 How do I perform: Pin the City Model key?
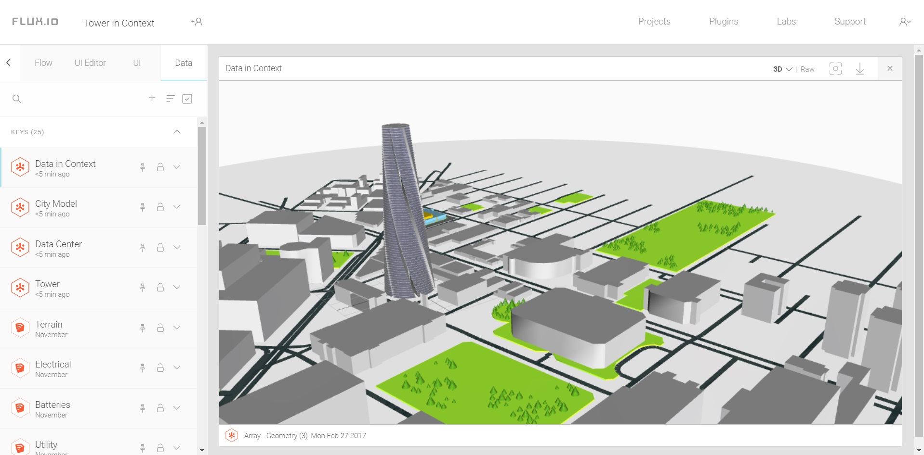coord(143,207)
